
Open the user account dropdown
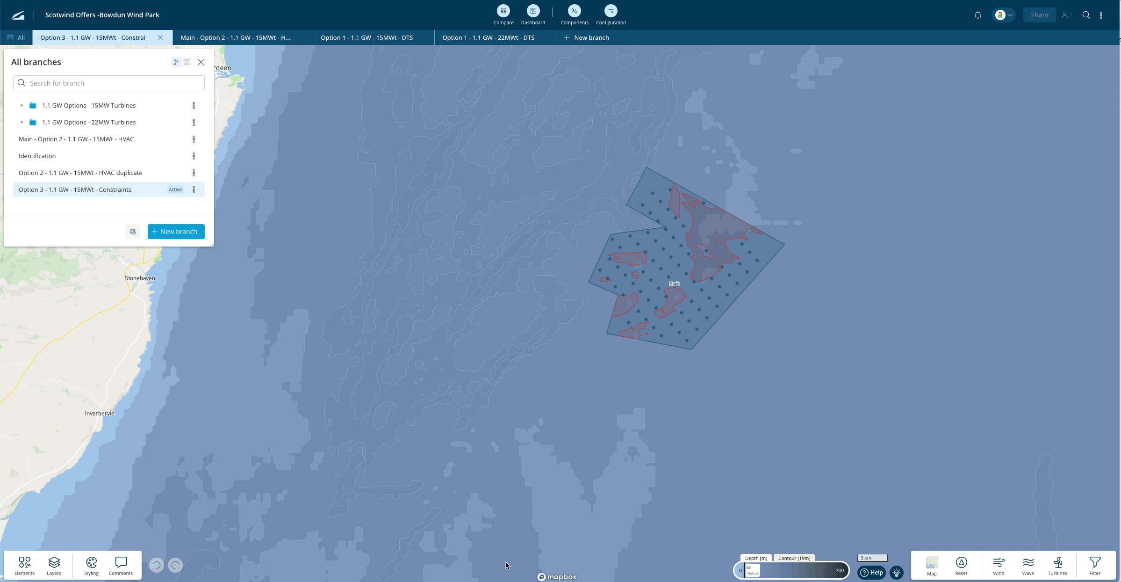[1003, 15]
